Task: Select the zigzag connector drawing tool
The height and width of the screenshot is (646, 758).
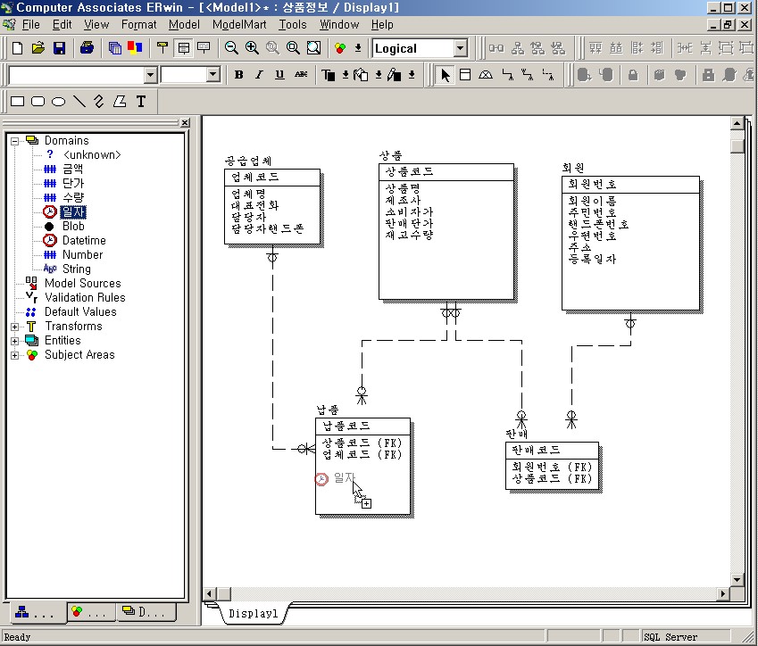Action: (99, 102)
